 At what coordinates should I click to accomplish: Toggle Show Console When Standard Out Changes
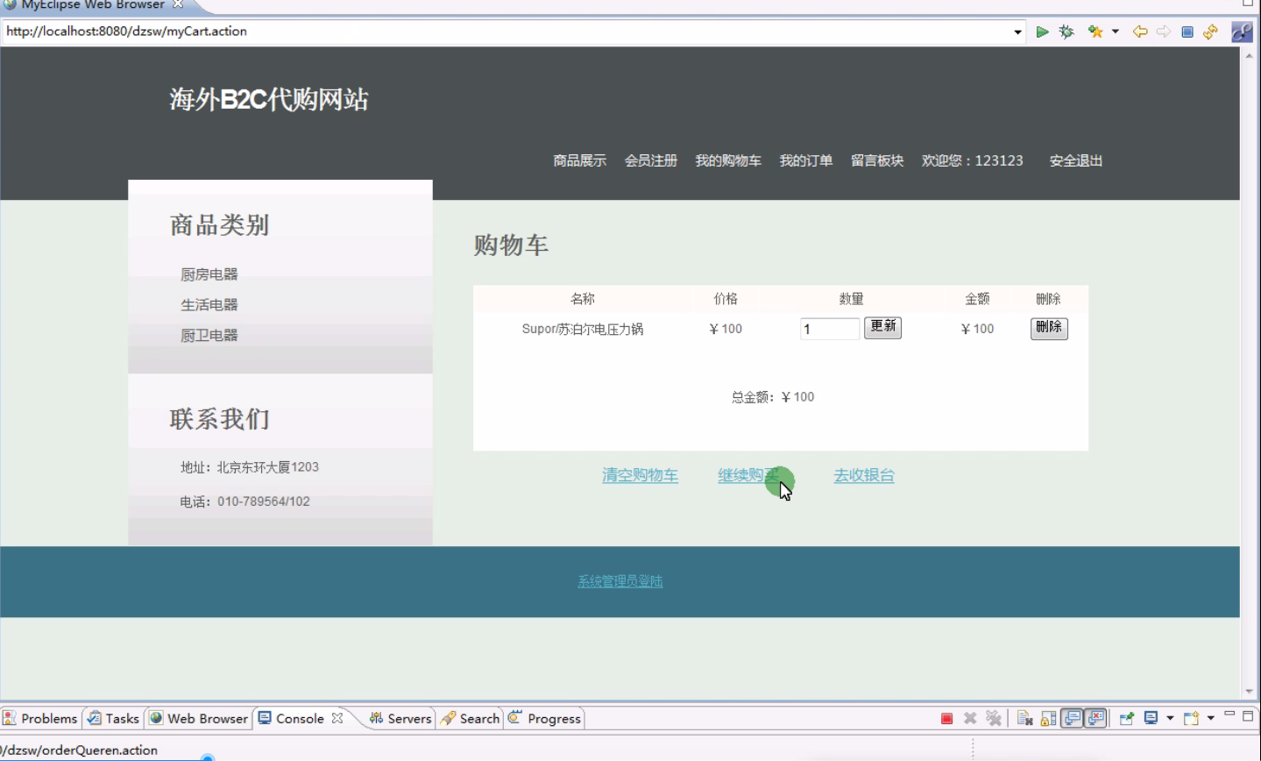coord(1072,718)
